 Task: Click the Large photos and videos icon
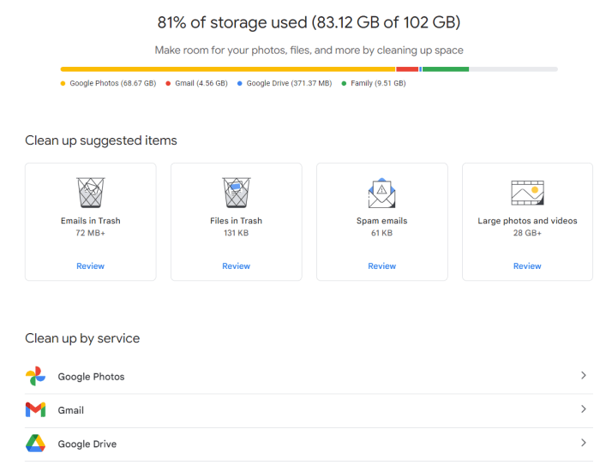click(527, 193)
